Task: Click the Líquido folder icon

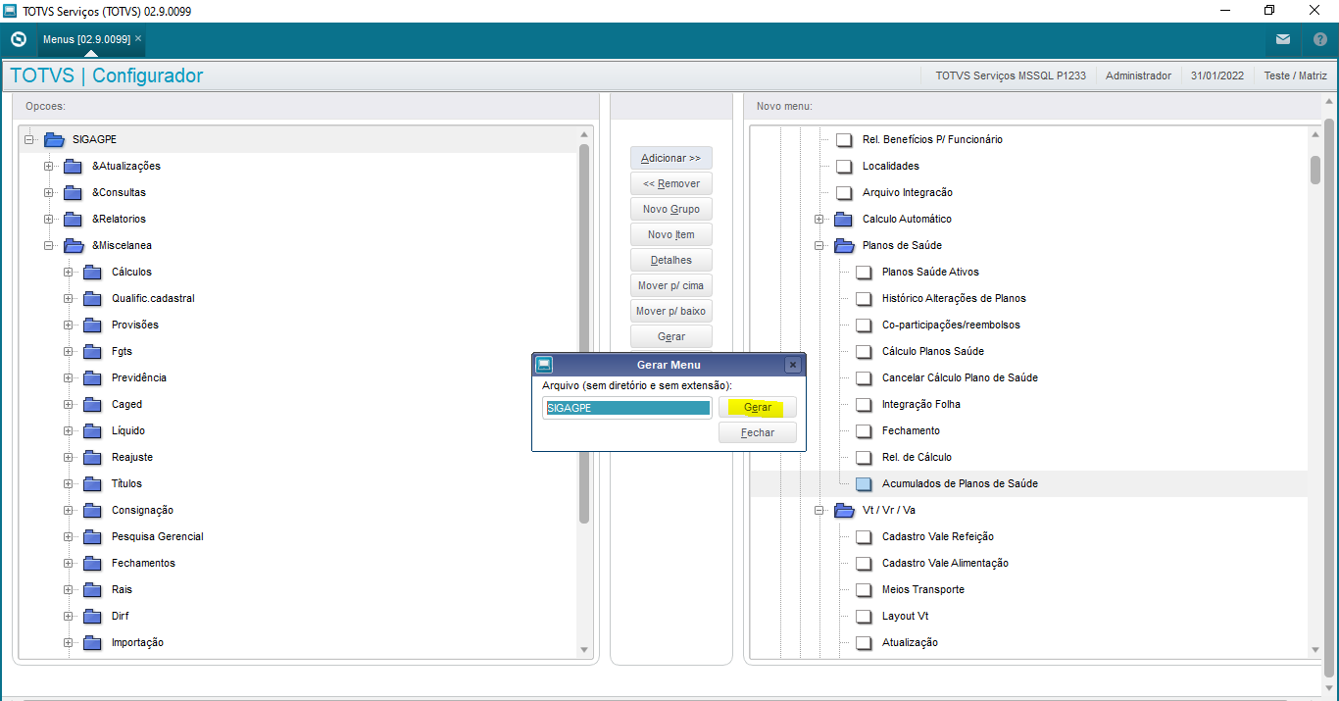Action: 93,430
